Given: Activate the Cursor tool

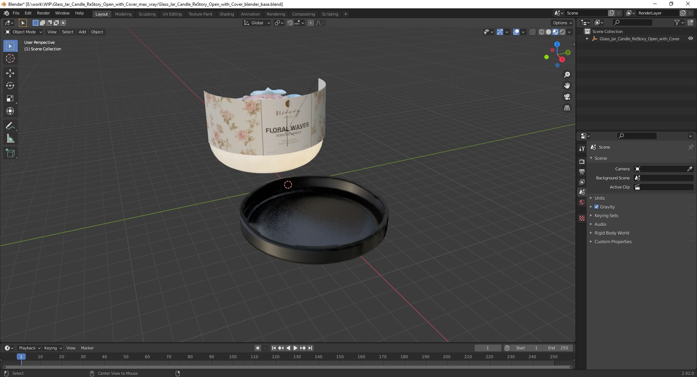Looking at the screenshot, I should tap(10, 58).
